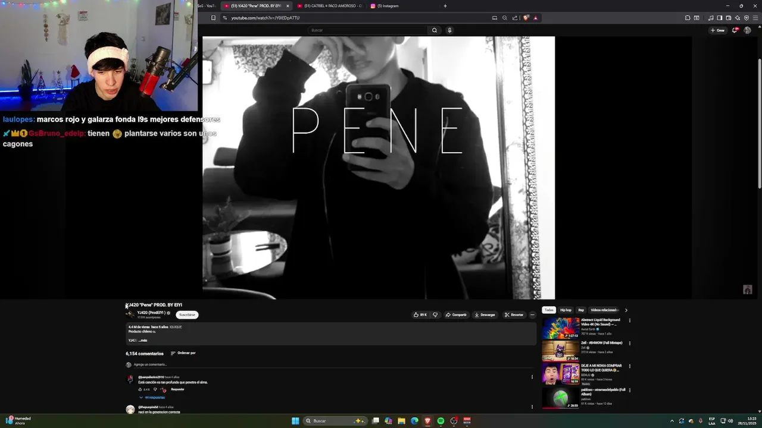The width and height of the screenshot is (762, 428).
Task: Open Recortar clip tool
Action: (x=514, y=314)
